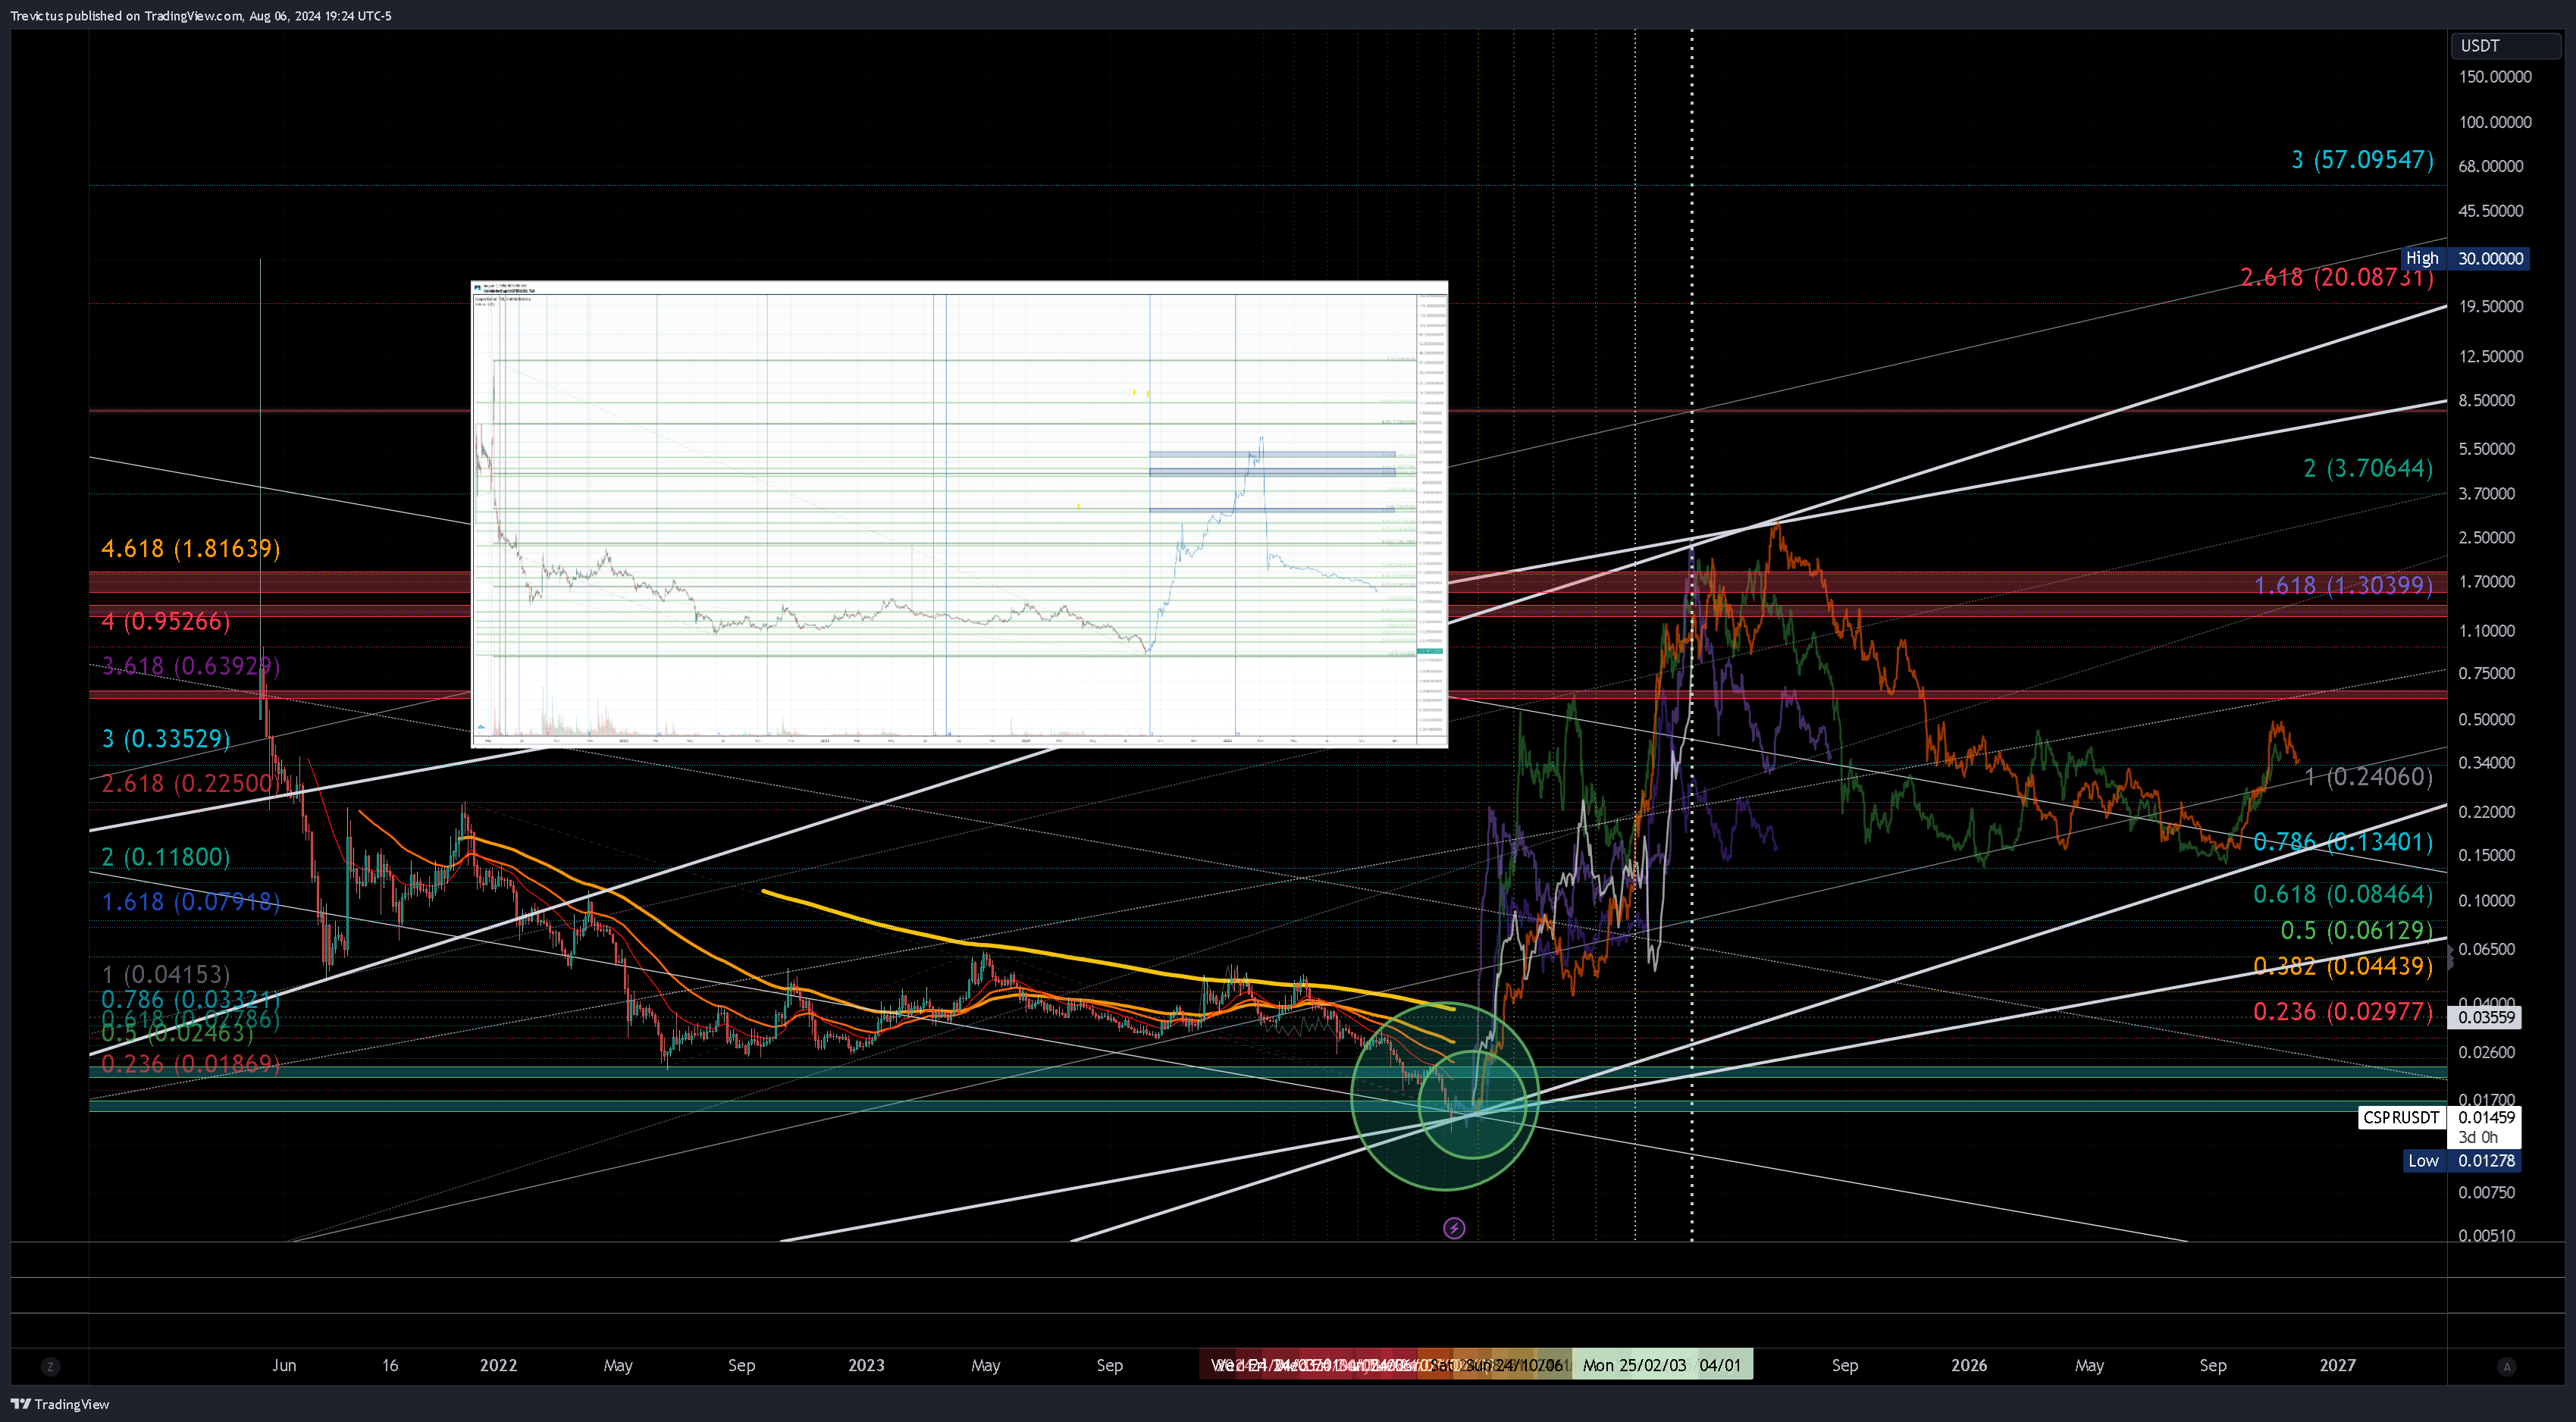Screen dimensions: 2576x1422
Task: Select the 'Mon 25/02/03' date marker
Action: pyautogui.click(x=1634, y=1365)
